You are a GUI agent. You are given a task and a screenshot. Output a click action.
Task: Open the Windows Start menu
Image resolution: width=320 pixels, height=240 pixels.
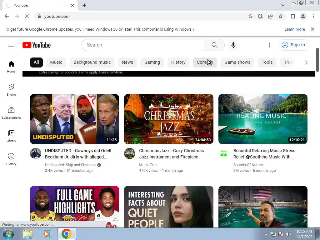point(8,234)
